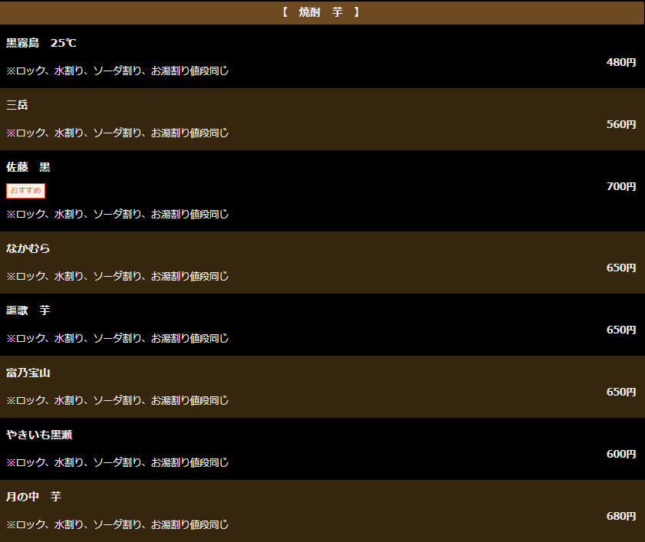Image resolution: width=645 pixels, height=542 pixels.
Task: Click the 680円 price
Action: tap(621, 517)
